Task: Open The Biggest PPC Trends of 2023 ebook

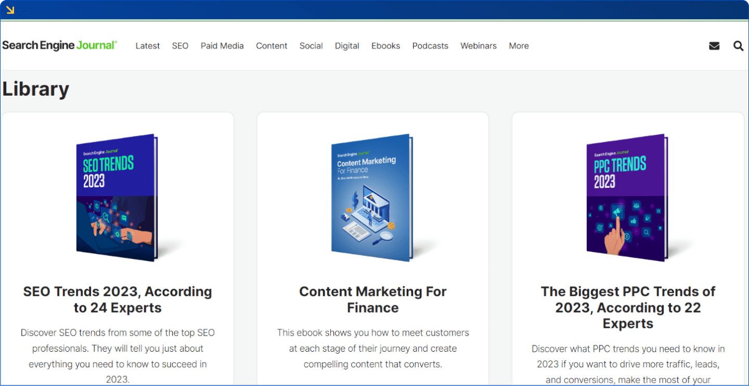Action: [x=628, y=307]
